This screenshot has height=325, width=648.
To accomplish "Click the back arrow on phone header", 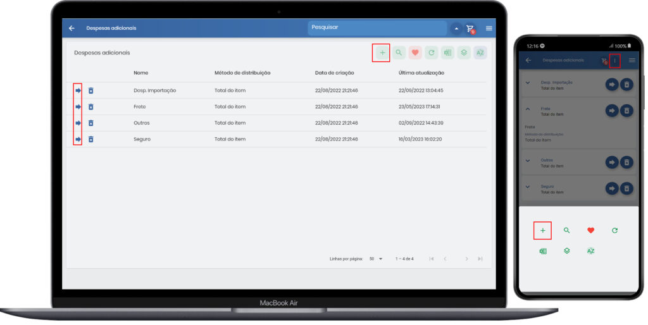I will [528, 60].
